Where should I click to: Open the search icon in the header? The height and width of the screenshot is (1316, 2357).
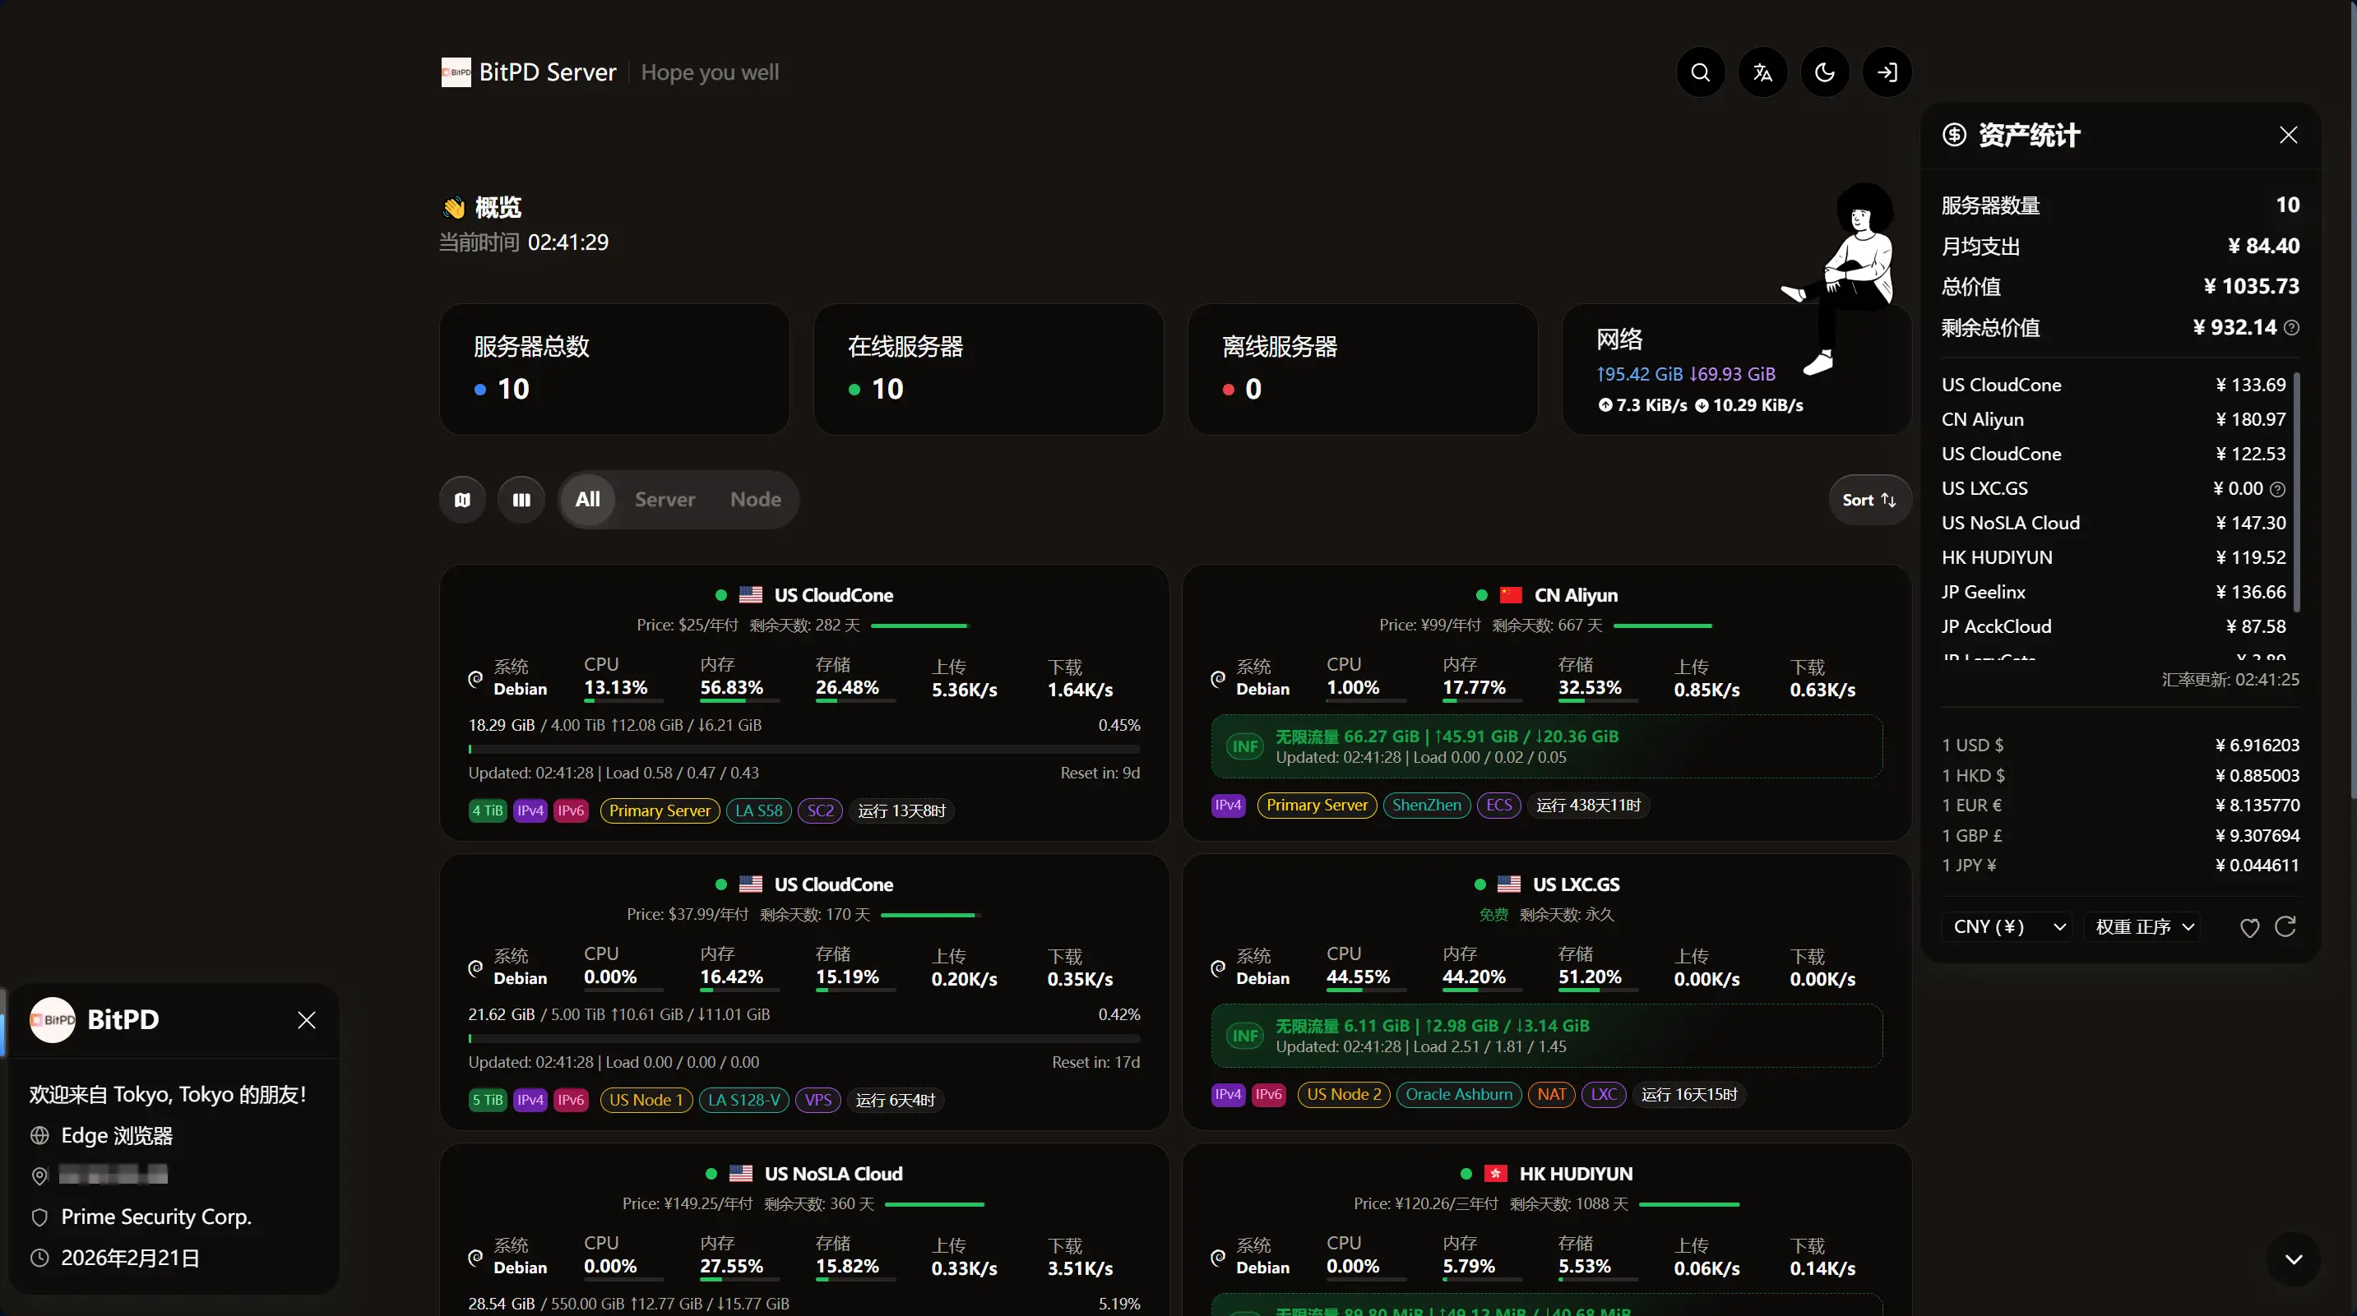(1700, 72)
